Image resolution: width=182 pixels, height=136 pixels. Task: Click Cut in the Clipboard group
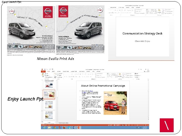click(x=47, y=74)
